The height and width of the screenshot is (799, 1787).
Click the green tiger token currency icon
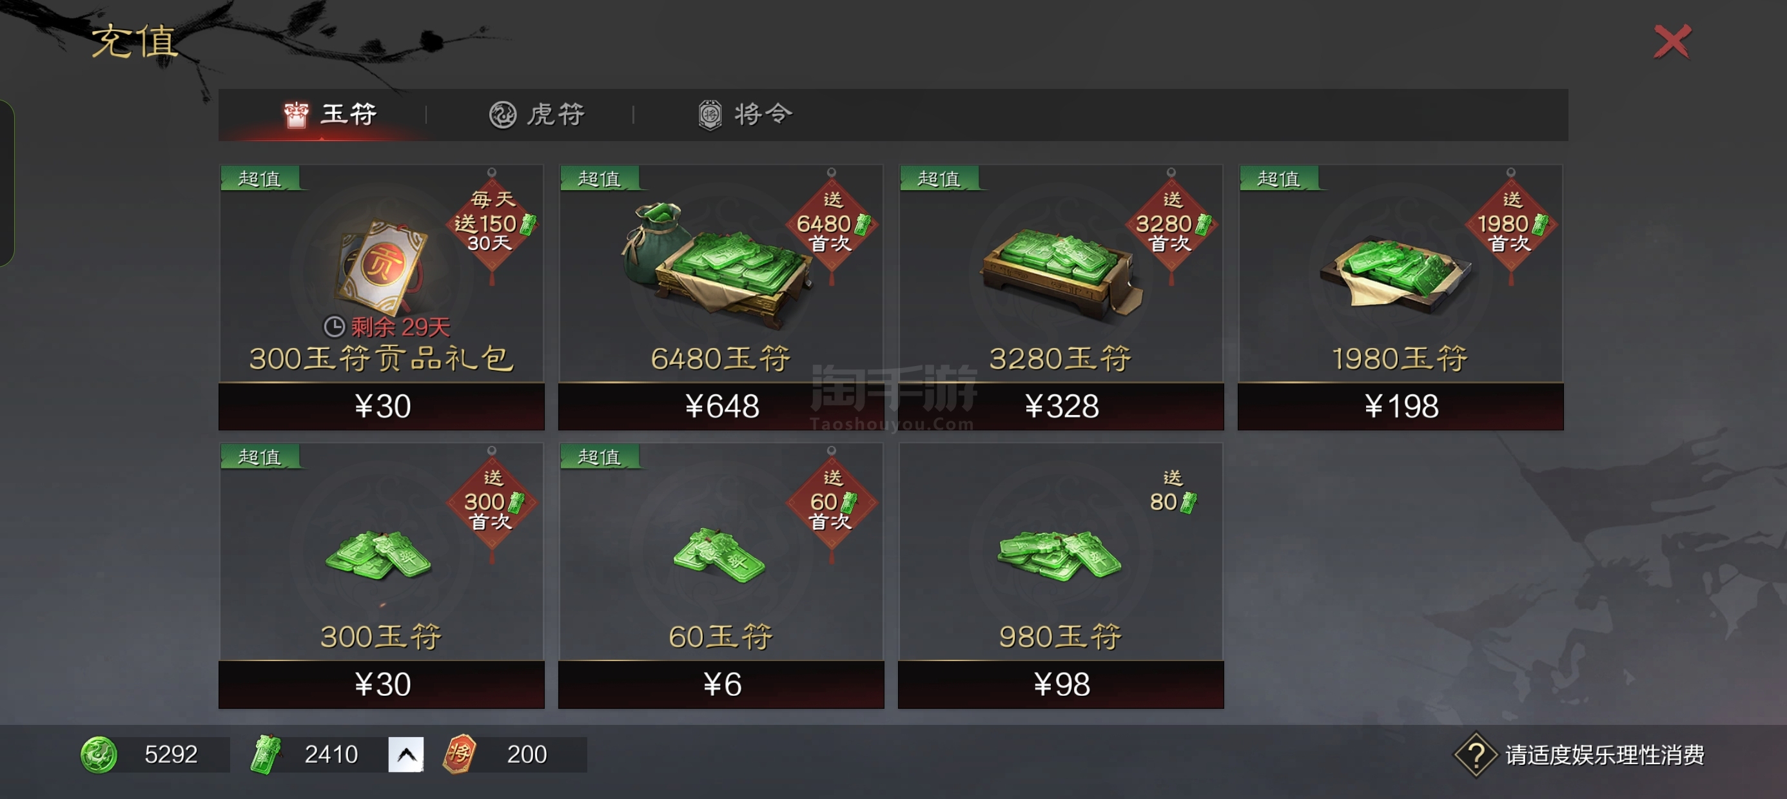[x=99, y=755]
